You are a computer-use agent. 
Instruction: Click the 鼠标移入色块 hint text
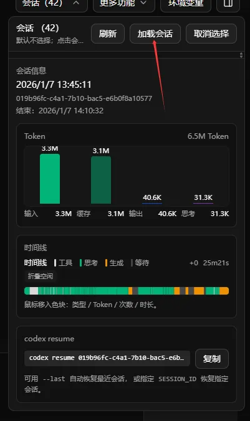coord(91,305)
